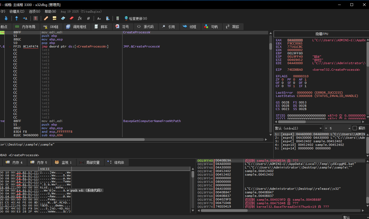Switch to the 内存 5 dump tab
369x219 pixels.
pos(39,162)
